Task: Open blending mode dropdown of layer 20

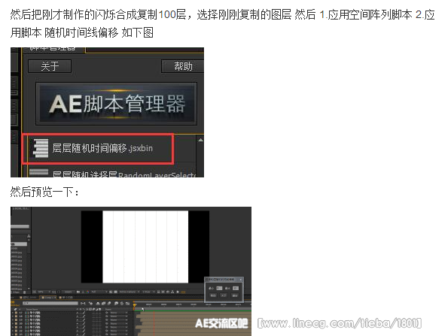Action: pyautogui.click(x=118, y=323)
